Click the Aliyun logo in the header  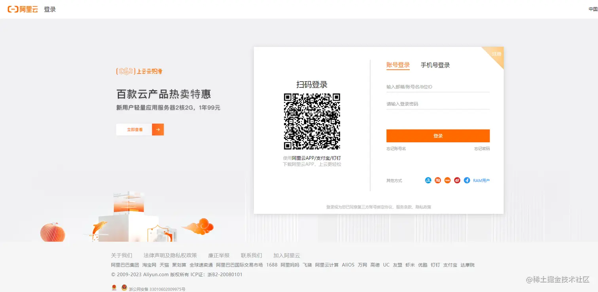[x=23, y=9]
